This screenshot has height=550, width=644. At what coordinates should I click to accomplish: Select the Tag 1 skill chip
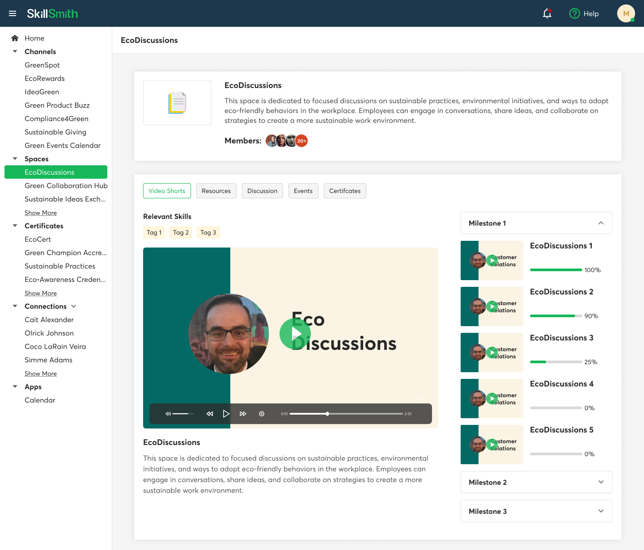point(154,232)
